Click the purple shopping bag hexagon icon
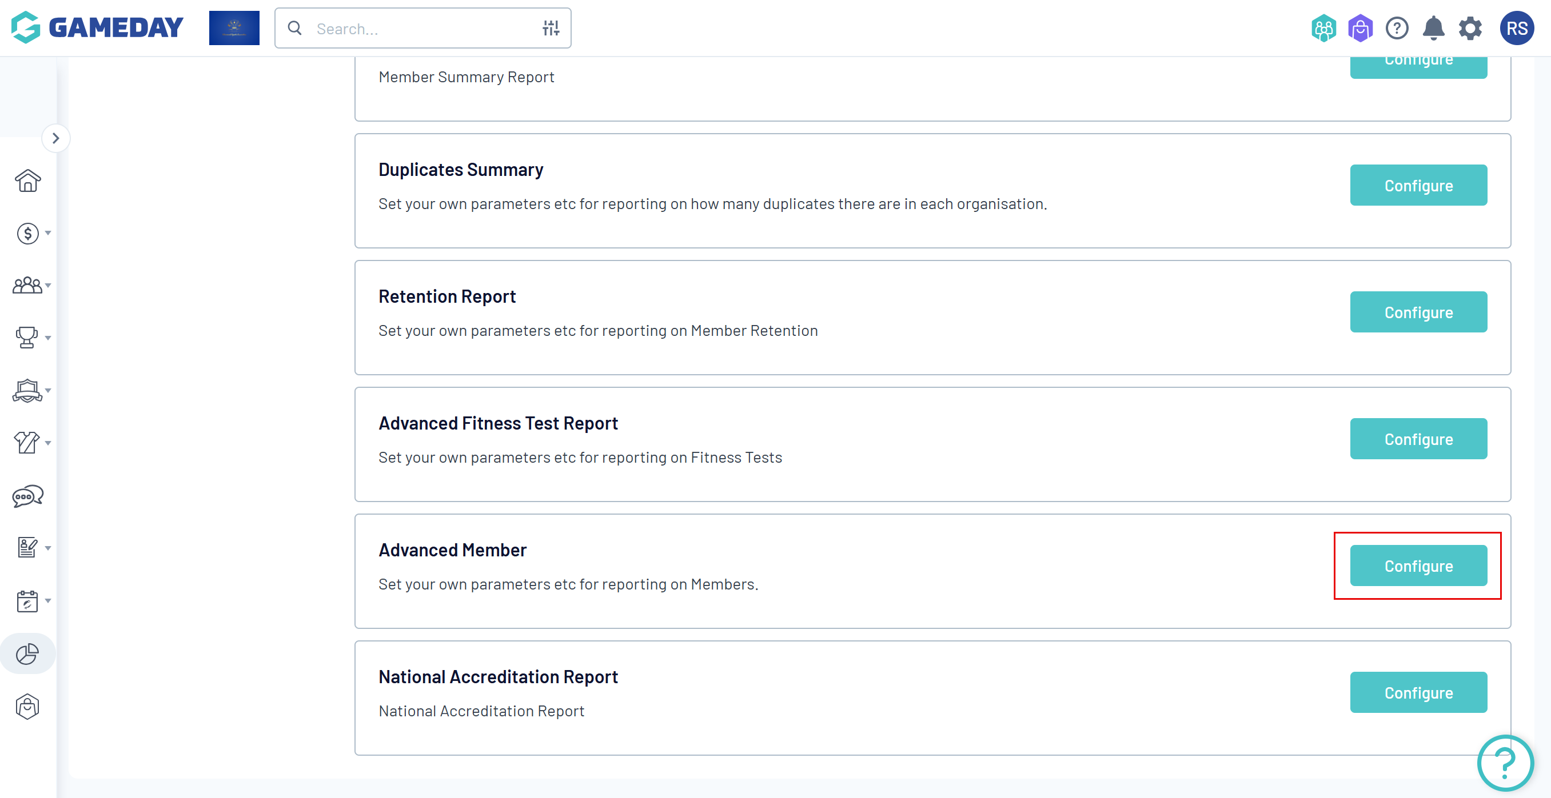Viewport: 1551px width, 798px height. tap(1360, 29)
